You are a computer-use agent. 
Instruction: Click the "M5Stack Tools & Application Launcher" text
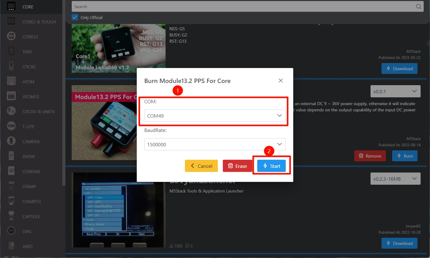[x=207, y=191]
